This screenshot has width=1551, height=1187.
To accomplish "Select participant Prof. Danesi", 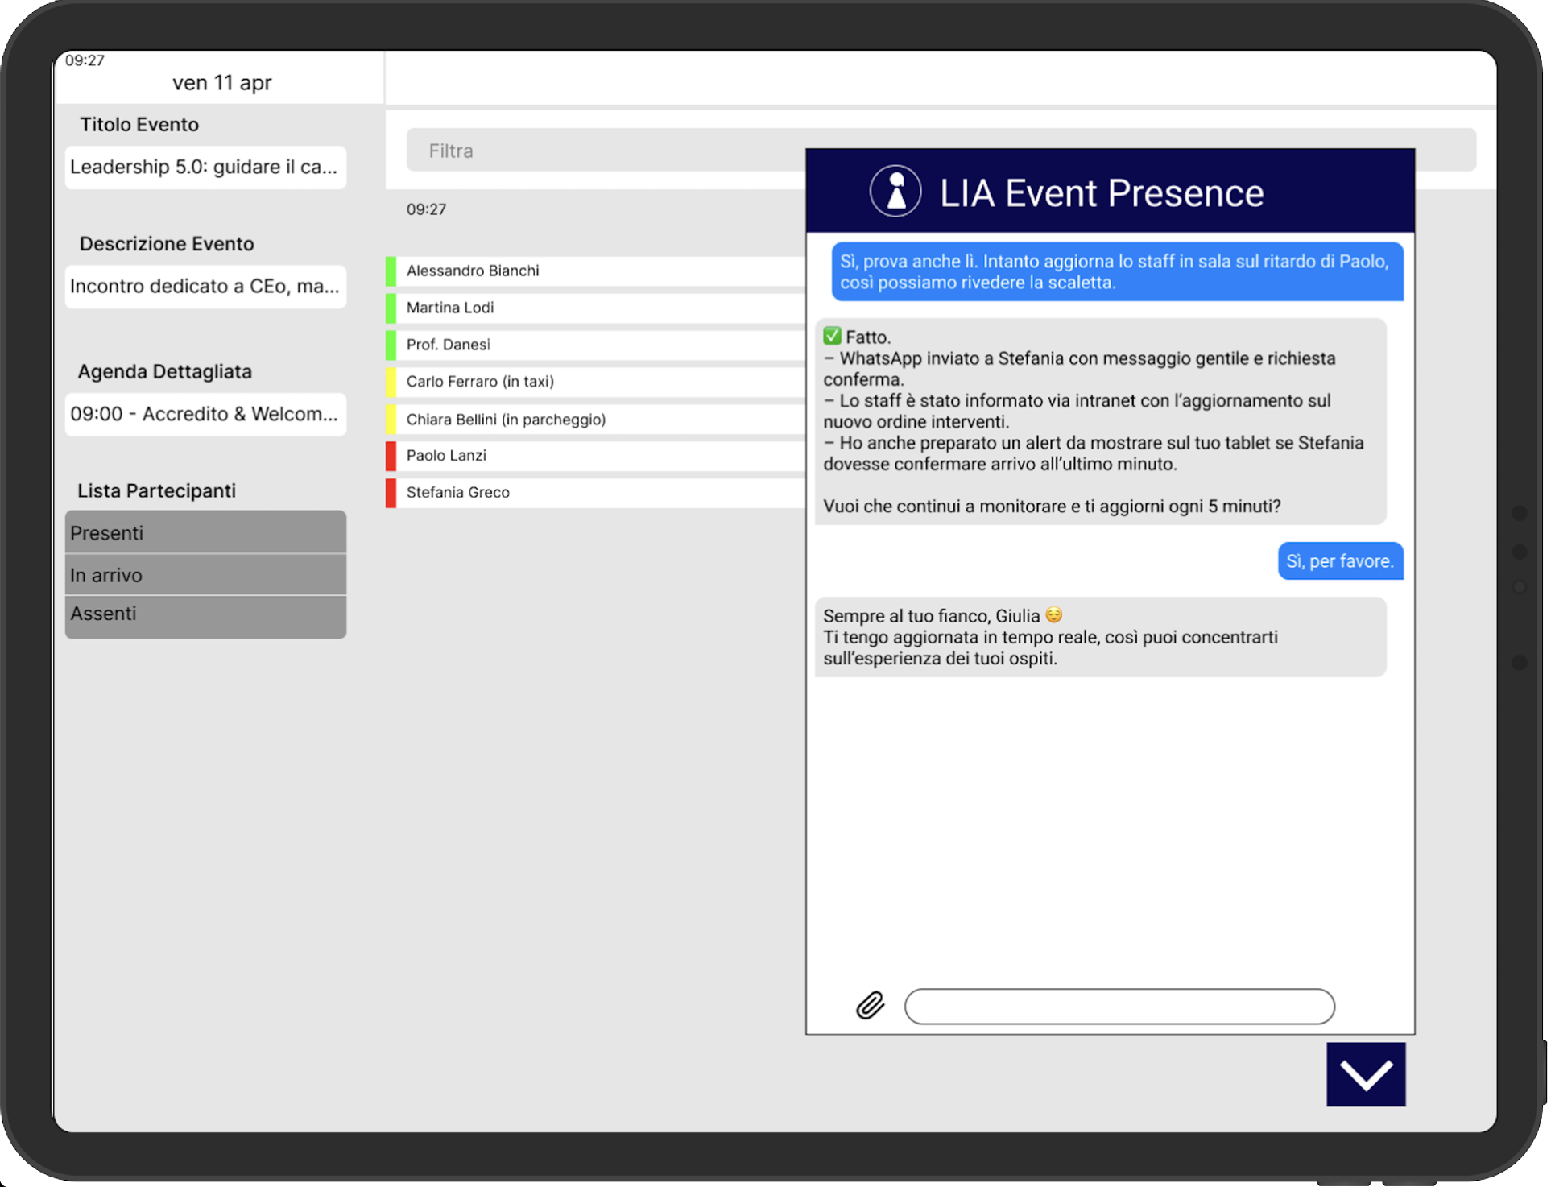I will 596,345.
